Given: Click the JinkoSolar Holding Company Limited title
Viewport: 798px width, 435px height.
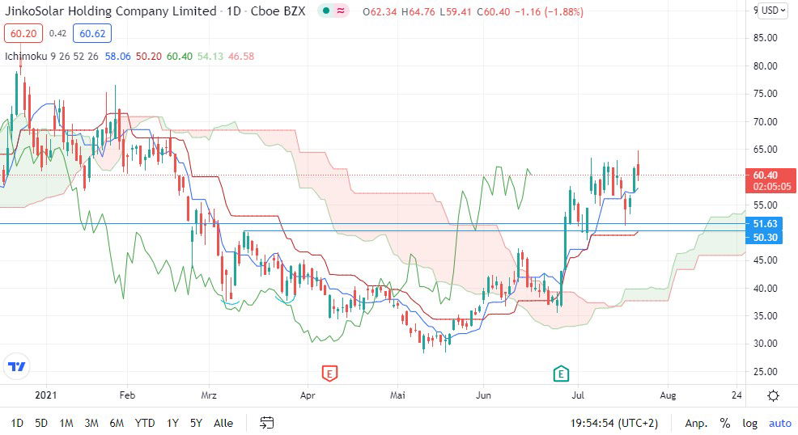Looking at the screenshot, I should [110, 11].
